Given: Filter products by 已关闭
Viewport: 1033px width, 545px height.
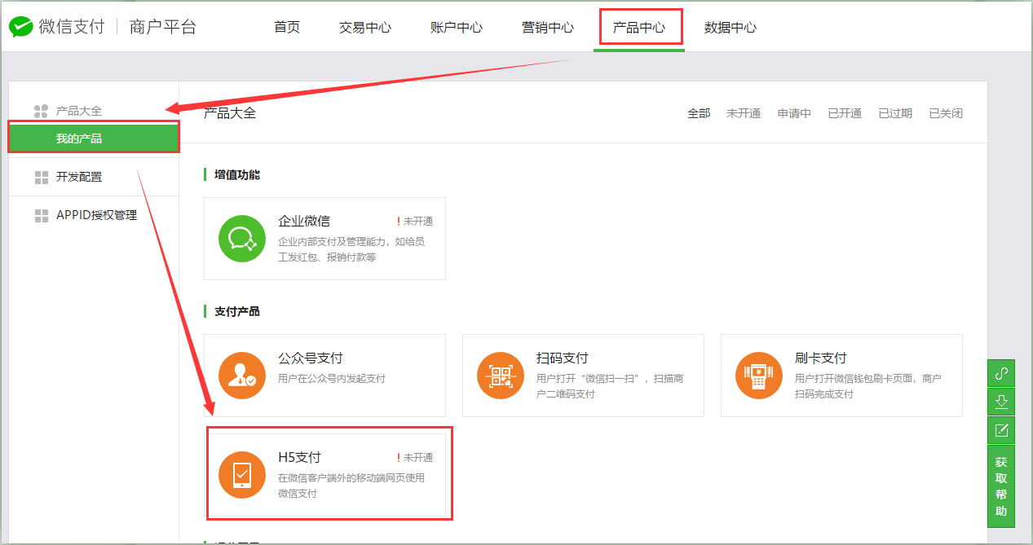Looking at the screenshot, I should tap(946, 113).
